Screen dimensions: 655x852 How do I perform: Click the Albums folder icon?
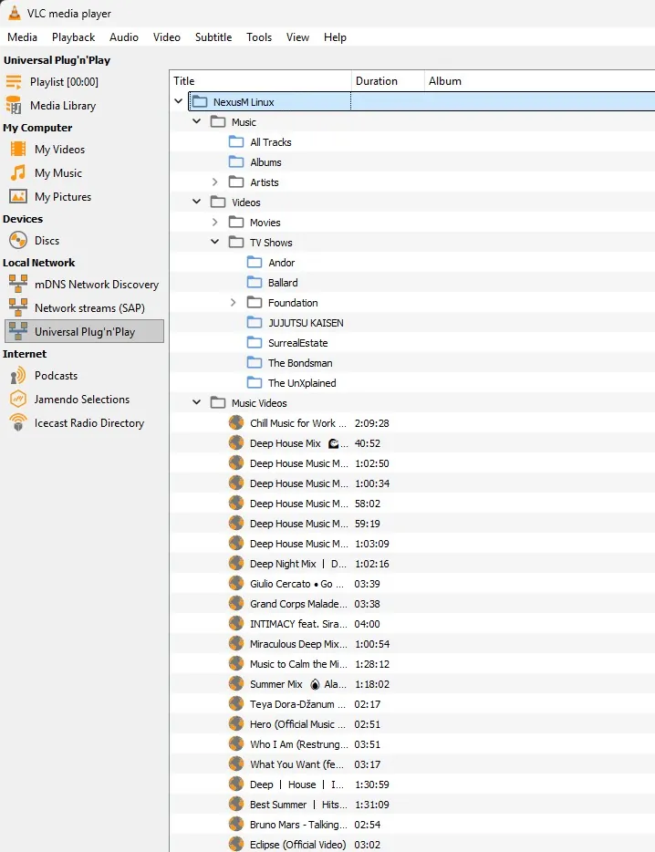[x=236, y=162]
